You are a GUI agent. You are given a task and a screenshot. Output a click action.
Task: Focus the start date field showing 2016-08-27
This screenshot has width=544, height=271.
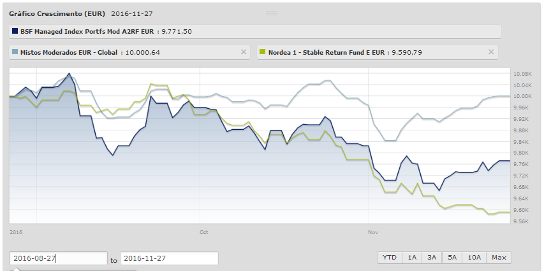[x=58, y=258]
